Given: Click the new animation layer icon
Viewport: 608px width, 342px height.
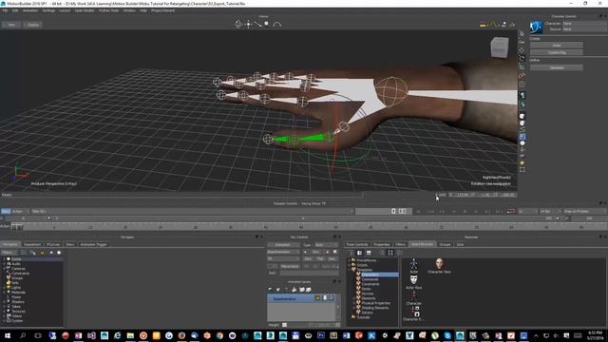Looking at the screenshot, I should (270, 290).
